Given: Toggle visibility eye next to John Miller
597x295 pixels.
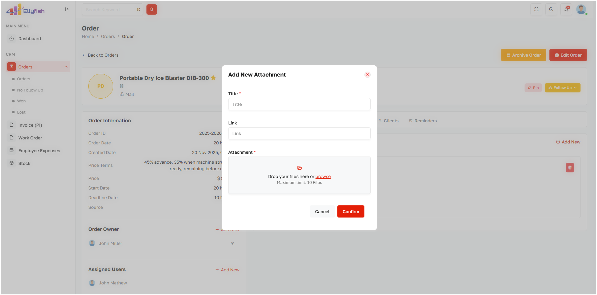Looking at the screenshot, I should point(232,243).
